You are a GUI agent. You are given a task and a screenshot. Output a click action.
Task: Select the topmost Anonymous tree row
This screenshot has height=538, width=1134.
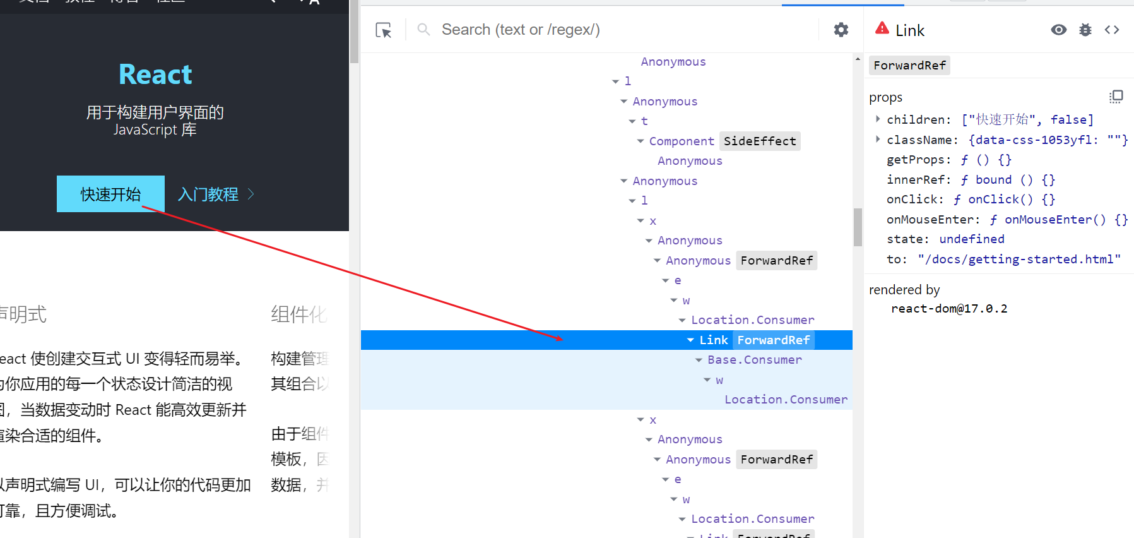(606, 62)
